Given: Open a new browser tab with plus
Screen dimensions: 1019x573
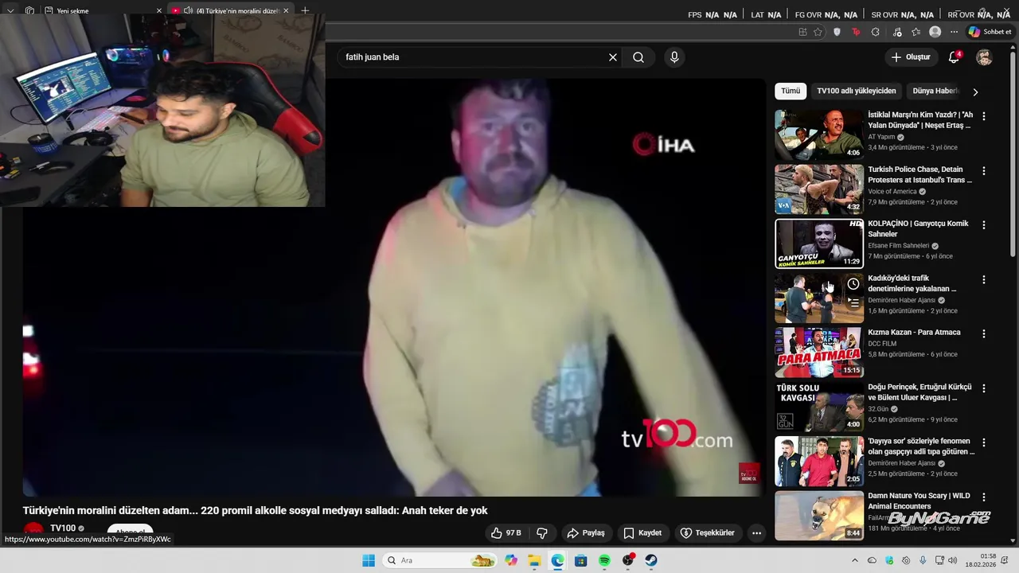Looking at the screenshot, I should pyautogui.click(x=305, y=10).
